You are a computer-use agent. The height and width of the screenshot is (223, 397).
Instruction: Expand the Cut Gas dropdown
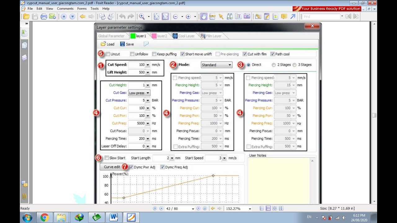[x=139, y=93]
